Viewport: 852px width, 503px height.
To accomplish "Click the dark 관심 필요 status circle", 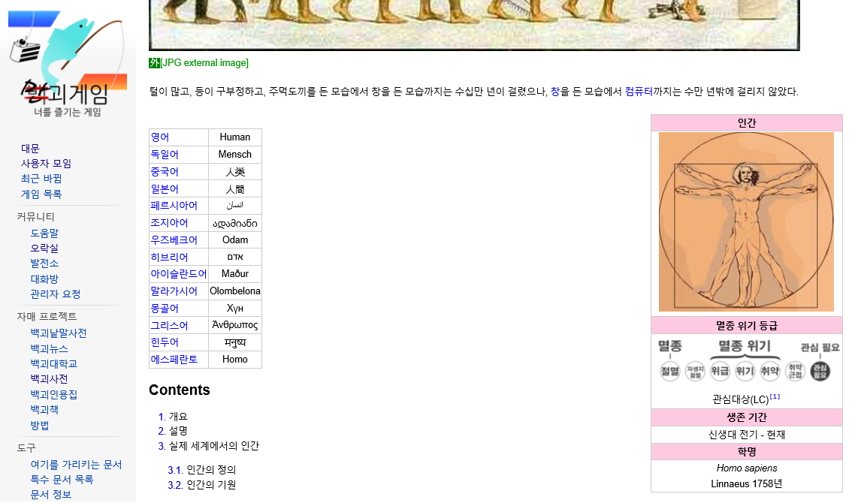I will [820, 372].
